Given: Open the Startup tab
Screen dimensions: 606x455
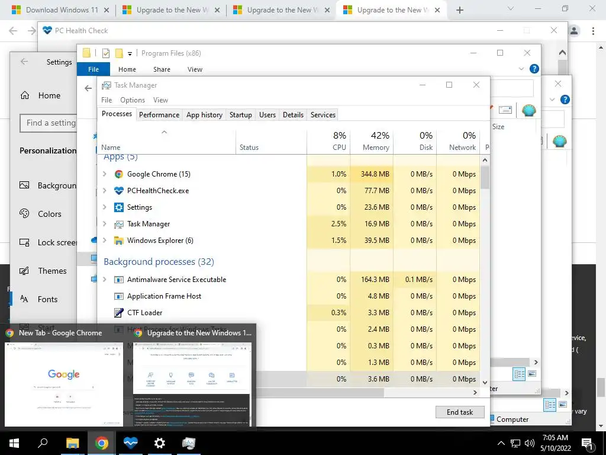Looking at the screenshot, I should coord(241,115).
